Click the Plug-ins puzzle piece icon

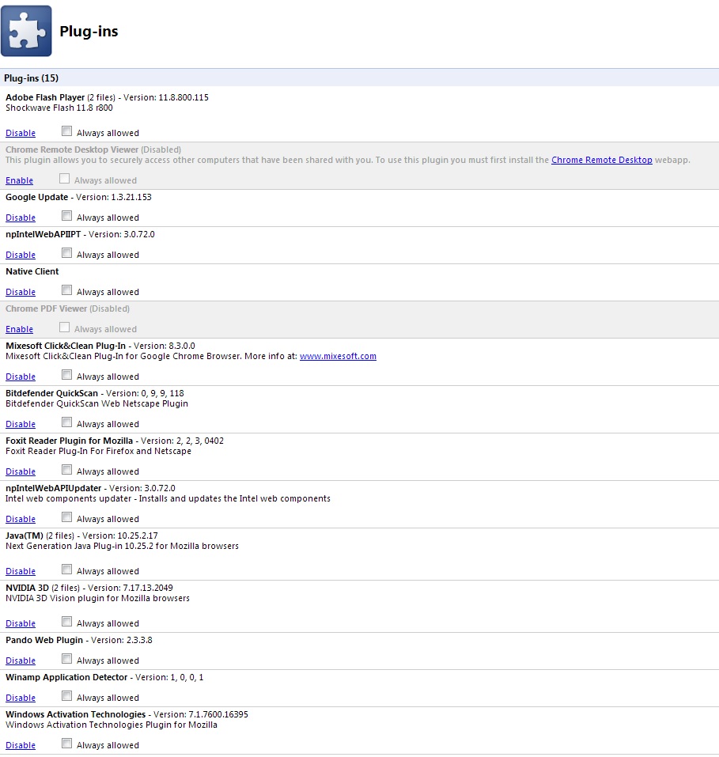click(26, 31)
